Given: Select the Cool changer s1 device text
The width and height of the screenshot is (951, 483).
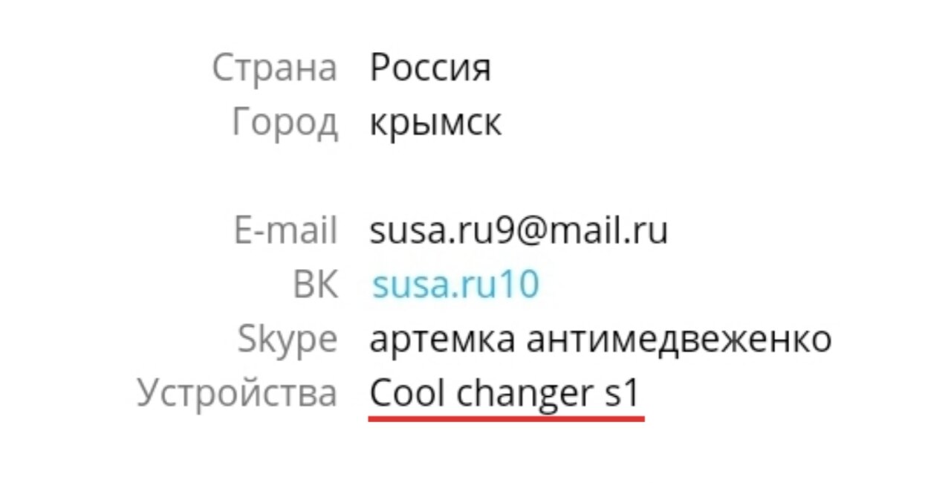Looking at the screenshot, I should coord(504,395).
